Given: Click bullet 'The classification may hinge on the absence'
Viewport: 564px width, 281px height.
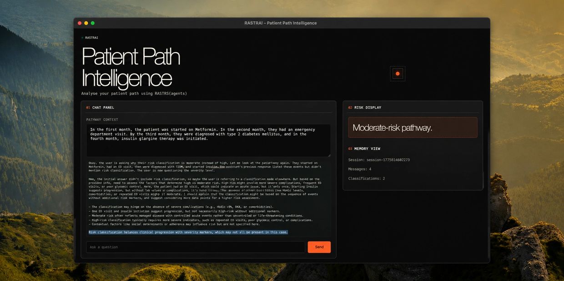Looking at the screenshot, I should (x=181, y=207).
